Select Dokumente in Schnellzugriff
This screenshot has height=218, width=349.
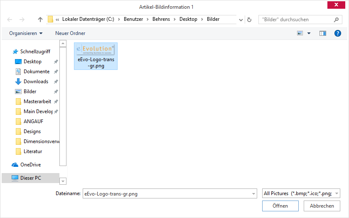(37, 72)
